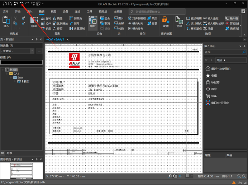Image resolution: width=248 pixels, height=185 pixels.
Task: Toggle 设计模式 design mode option
Action: click(194, 23)
